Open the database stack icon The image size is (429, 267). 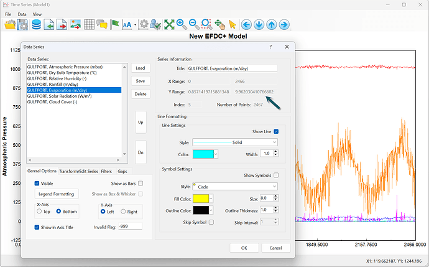(x=36, y=25)
